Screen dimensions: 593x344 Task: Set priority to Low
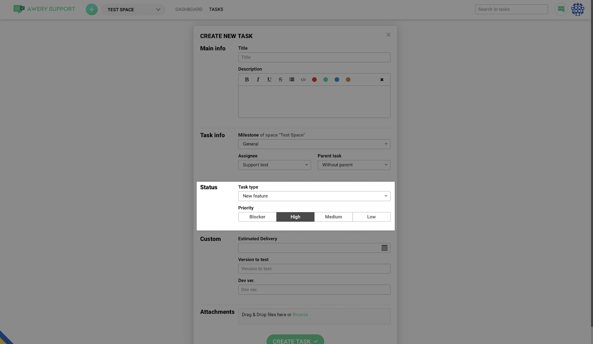[x=371, y=217]
